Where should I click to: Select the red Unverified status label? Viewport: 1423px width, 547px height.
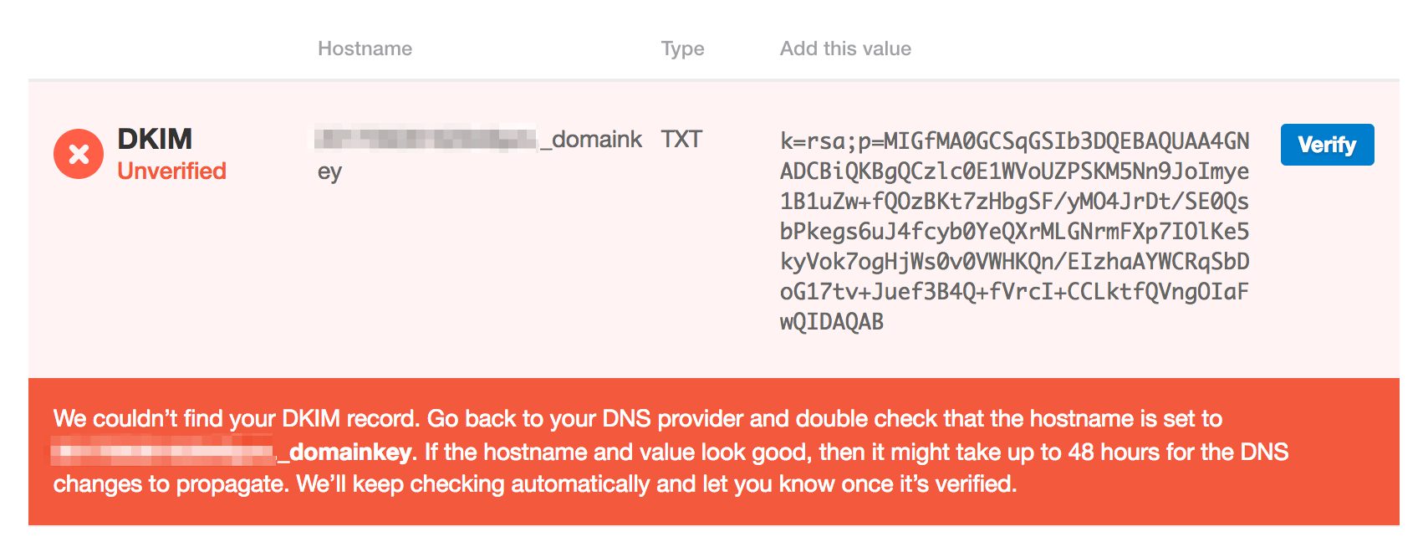(x=171, y=171)
